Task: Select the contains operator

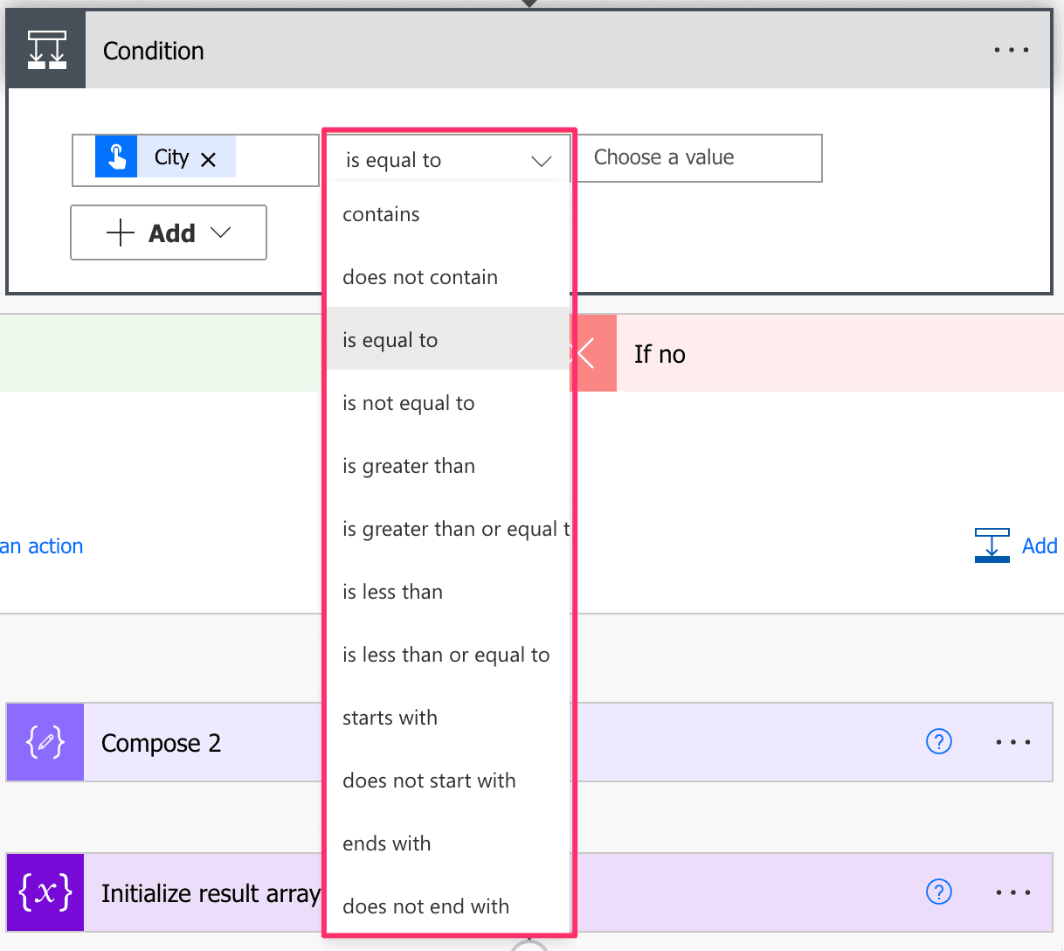Action: click(x=381, y=213)
